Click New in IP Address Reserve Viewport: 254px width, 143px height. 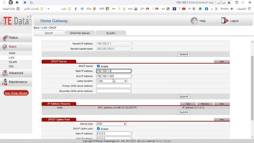pos(188,104)
